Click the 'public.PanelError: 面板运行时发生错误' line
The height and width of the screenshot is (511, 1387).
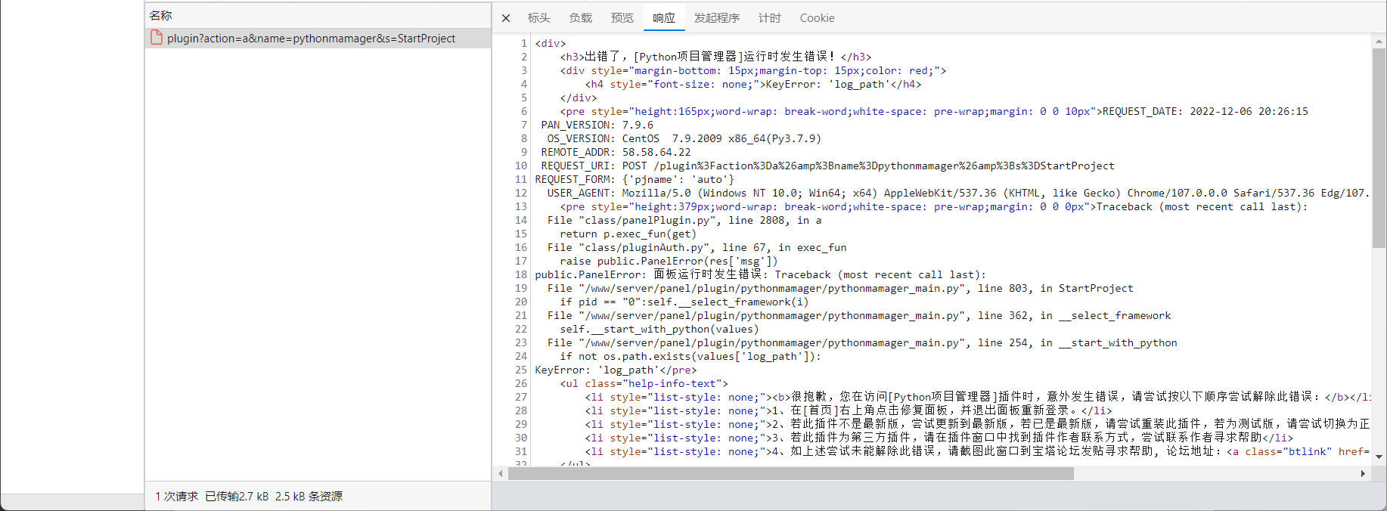click(760, 274)
